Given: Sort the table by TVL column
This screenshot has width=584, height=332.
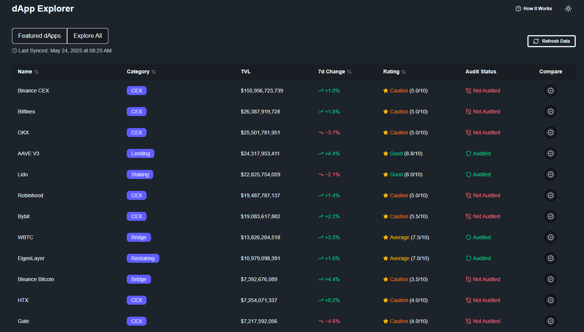Looking at the screenshot, I should click(x=249, y=71).
